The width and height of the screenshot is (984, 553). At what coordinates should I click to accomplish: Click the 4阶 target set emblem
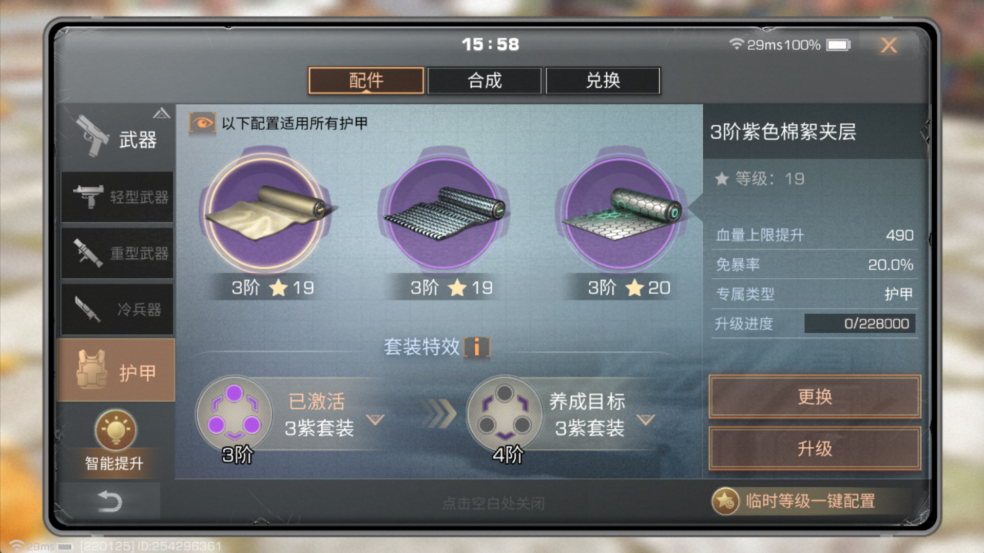pos(505,414)
